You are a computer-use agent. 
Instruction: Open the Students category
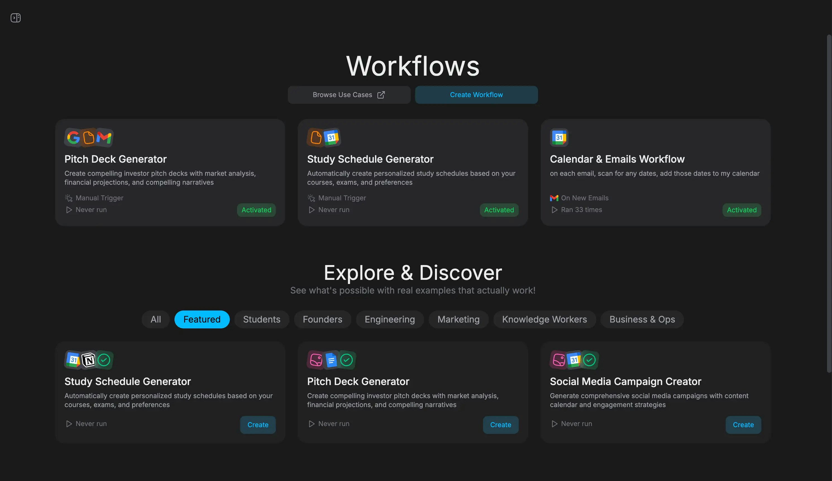pyautogui.click(x=262, y=319)
